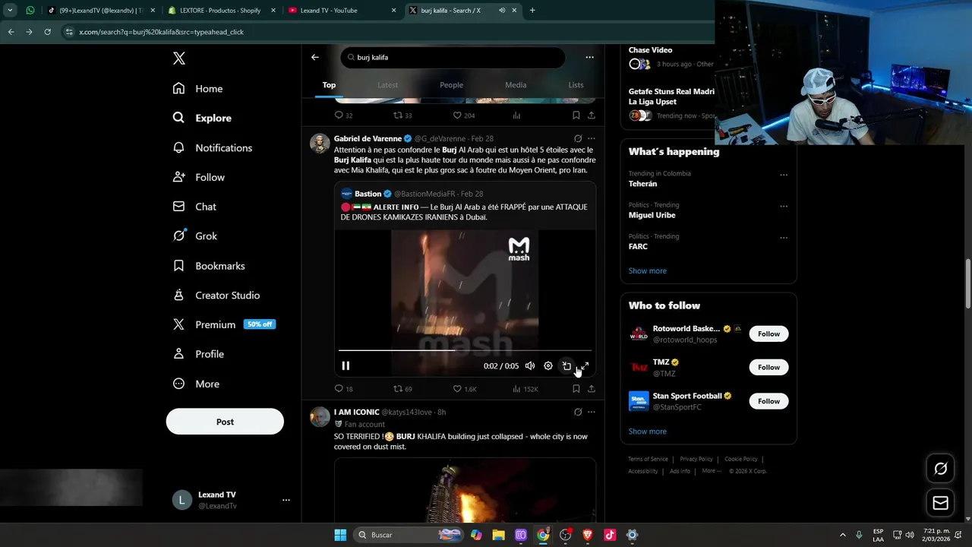The height and width of the screenshot is (547, 972).
Task: Repost the post with 33 reposts
Action: 402,115
